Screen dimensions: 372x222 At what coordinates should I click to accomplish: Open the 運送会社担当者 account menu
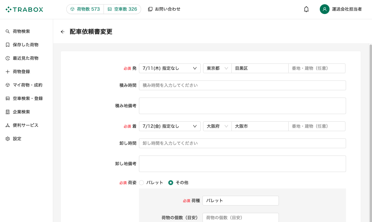pos(341,9)
